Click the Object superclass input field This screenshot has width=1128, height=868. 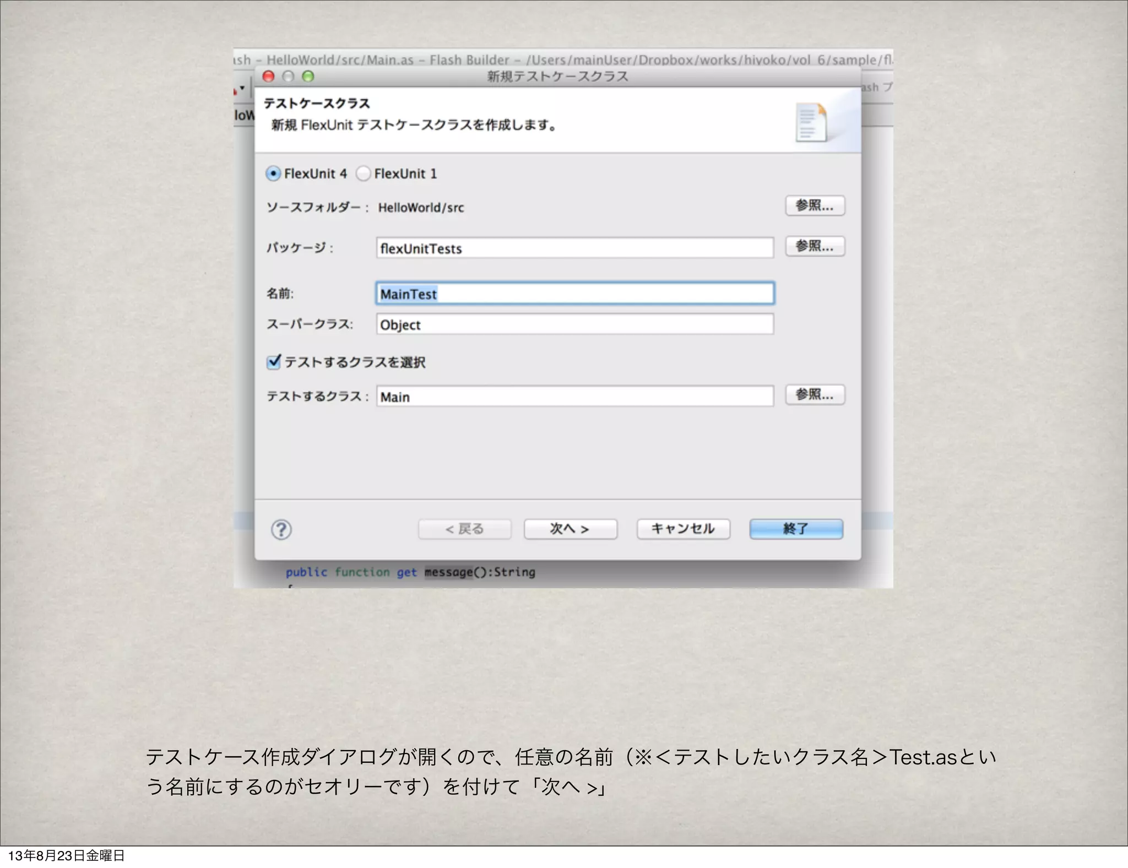point(575,324)
